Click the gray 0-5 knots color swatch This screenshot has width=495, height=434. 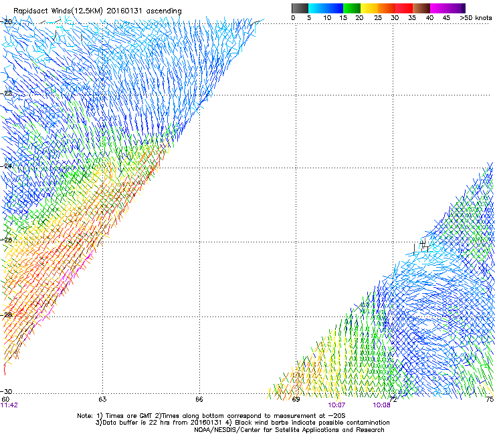tap(300, 8)
